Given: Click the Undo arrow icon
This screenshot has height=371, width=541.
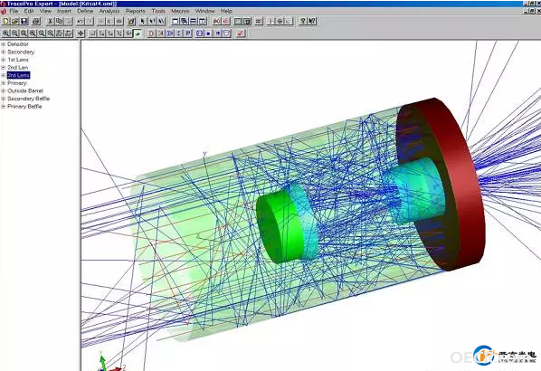Looking at the screenshot, I should [x=80, y=22].
